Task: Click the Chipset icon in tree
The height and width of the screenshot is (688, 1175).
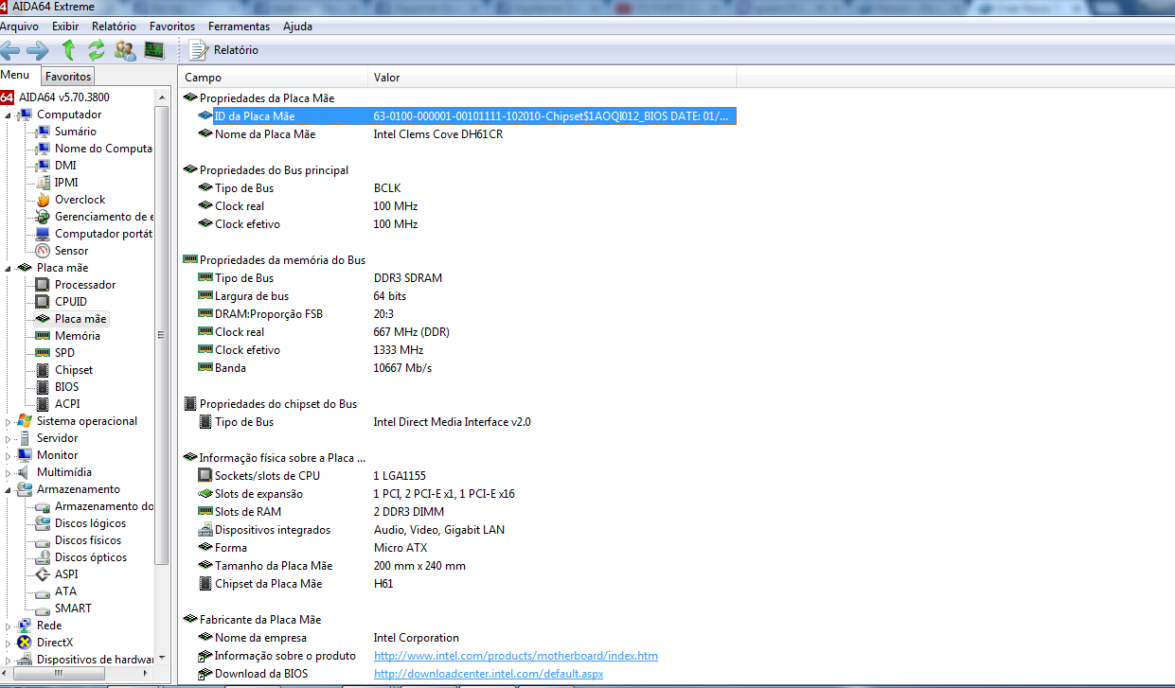Action: (43, 370)
